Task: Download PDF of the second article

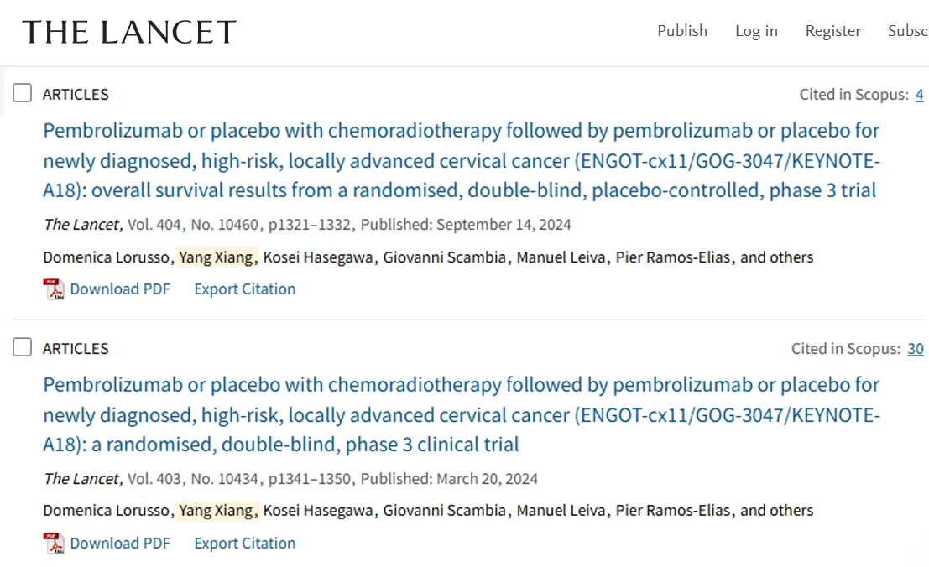Action: pos(120,544)
